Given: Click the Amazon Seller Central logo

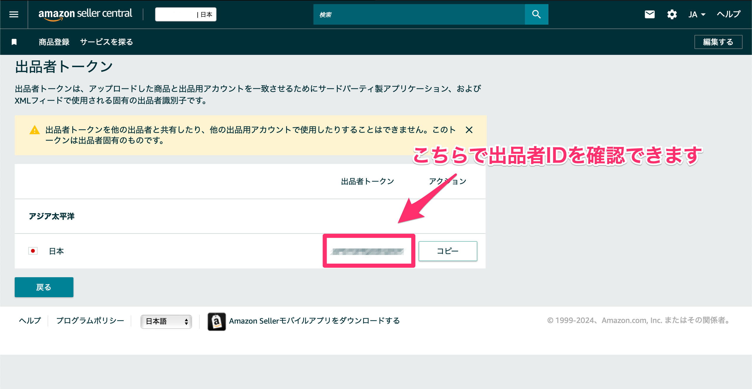Looking at the screenshot, I should (85, 14).
